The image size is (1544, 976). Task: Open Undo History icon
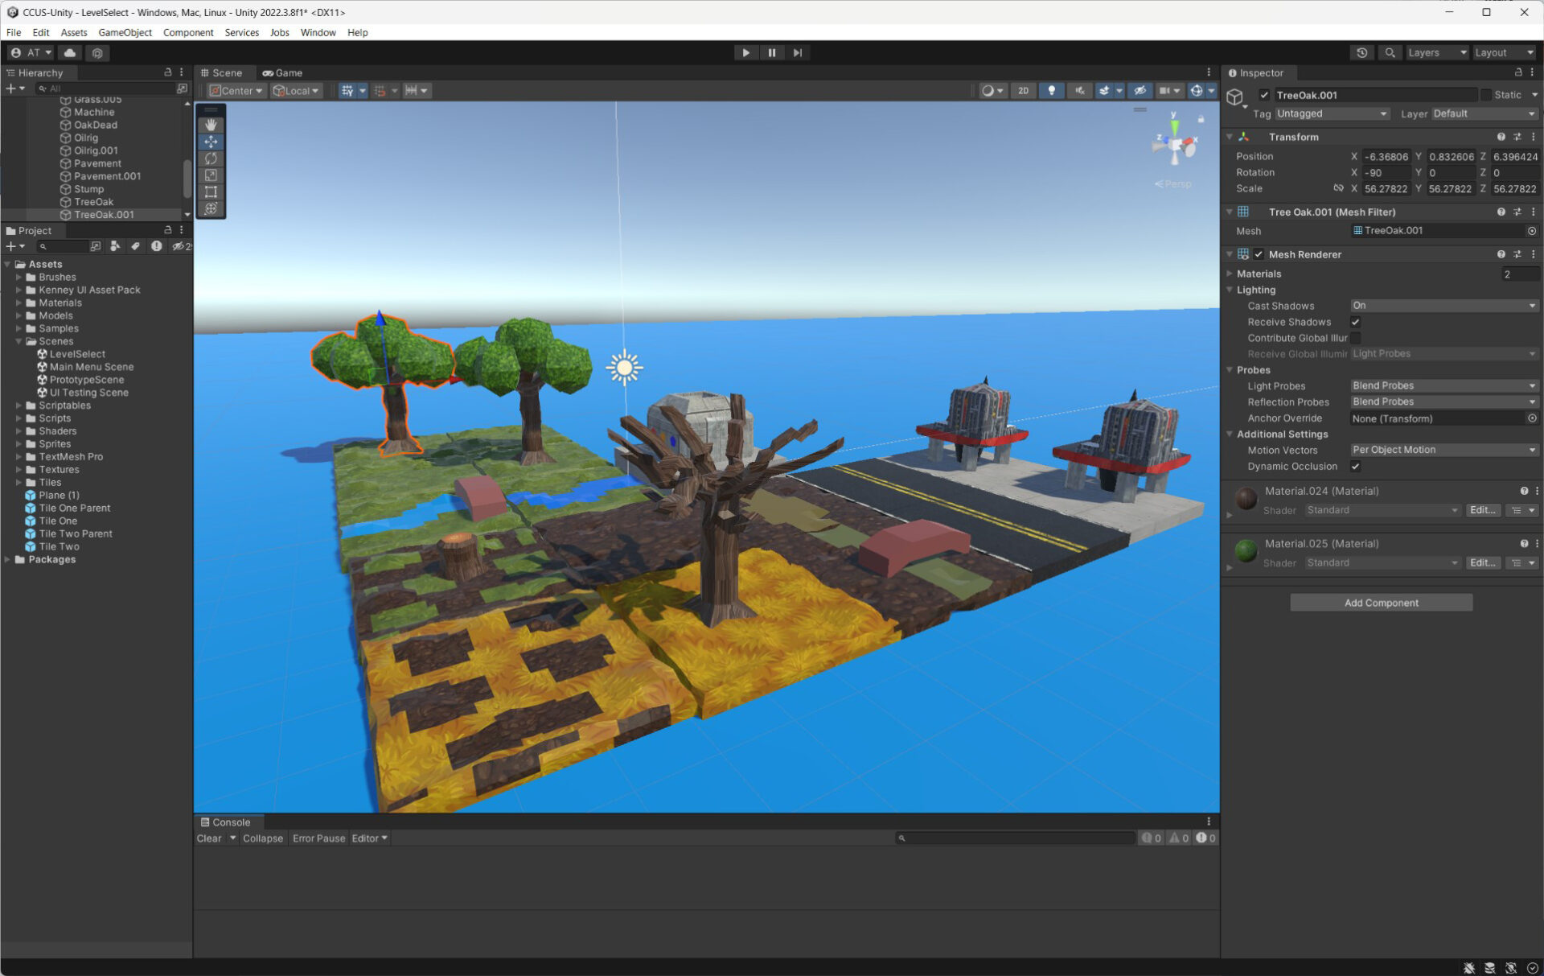pos(1361,52)
